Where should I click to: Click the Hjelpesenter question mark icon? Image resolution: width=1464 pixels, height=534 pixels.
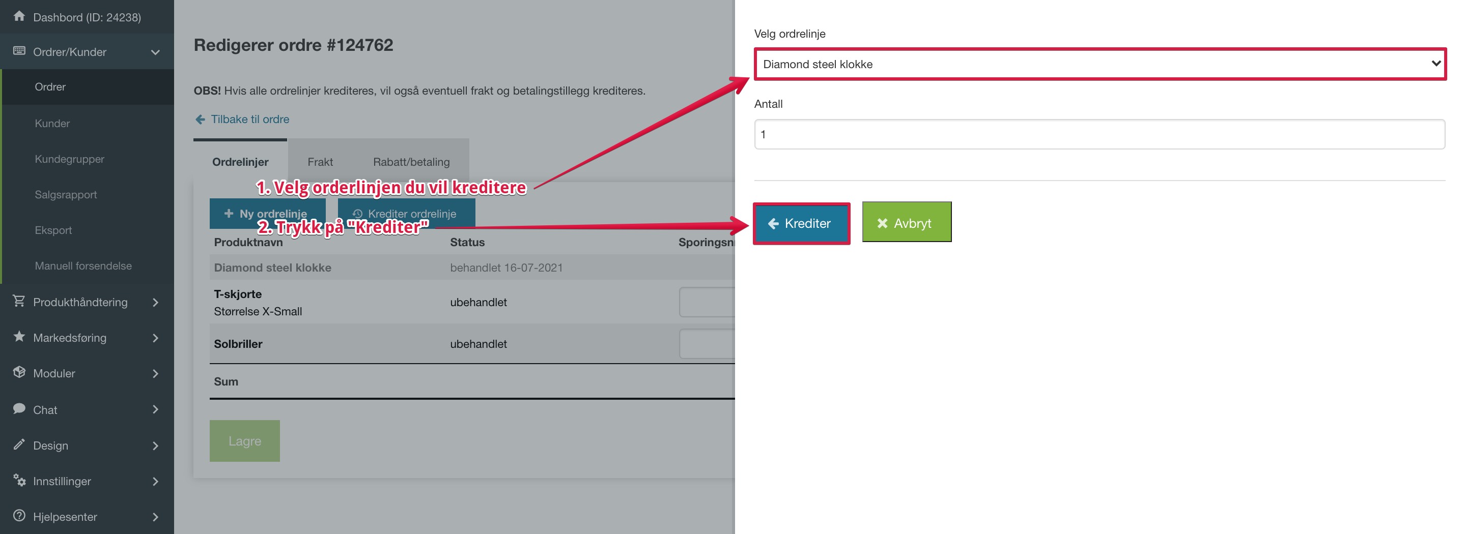click(x=19, y=516)
